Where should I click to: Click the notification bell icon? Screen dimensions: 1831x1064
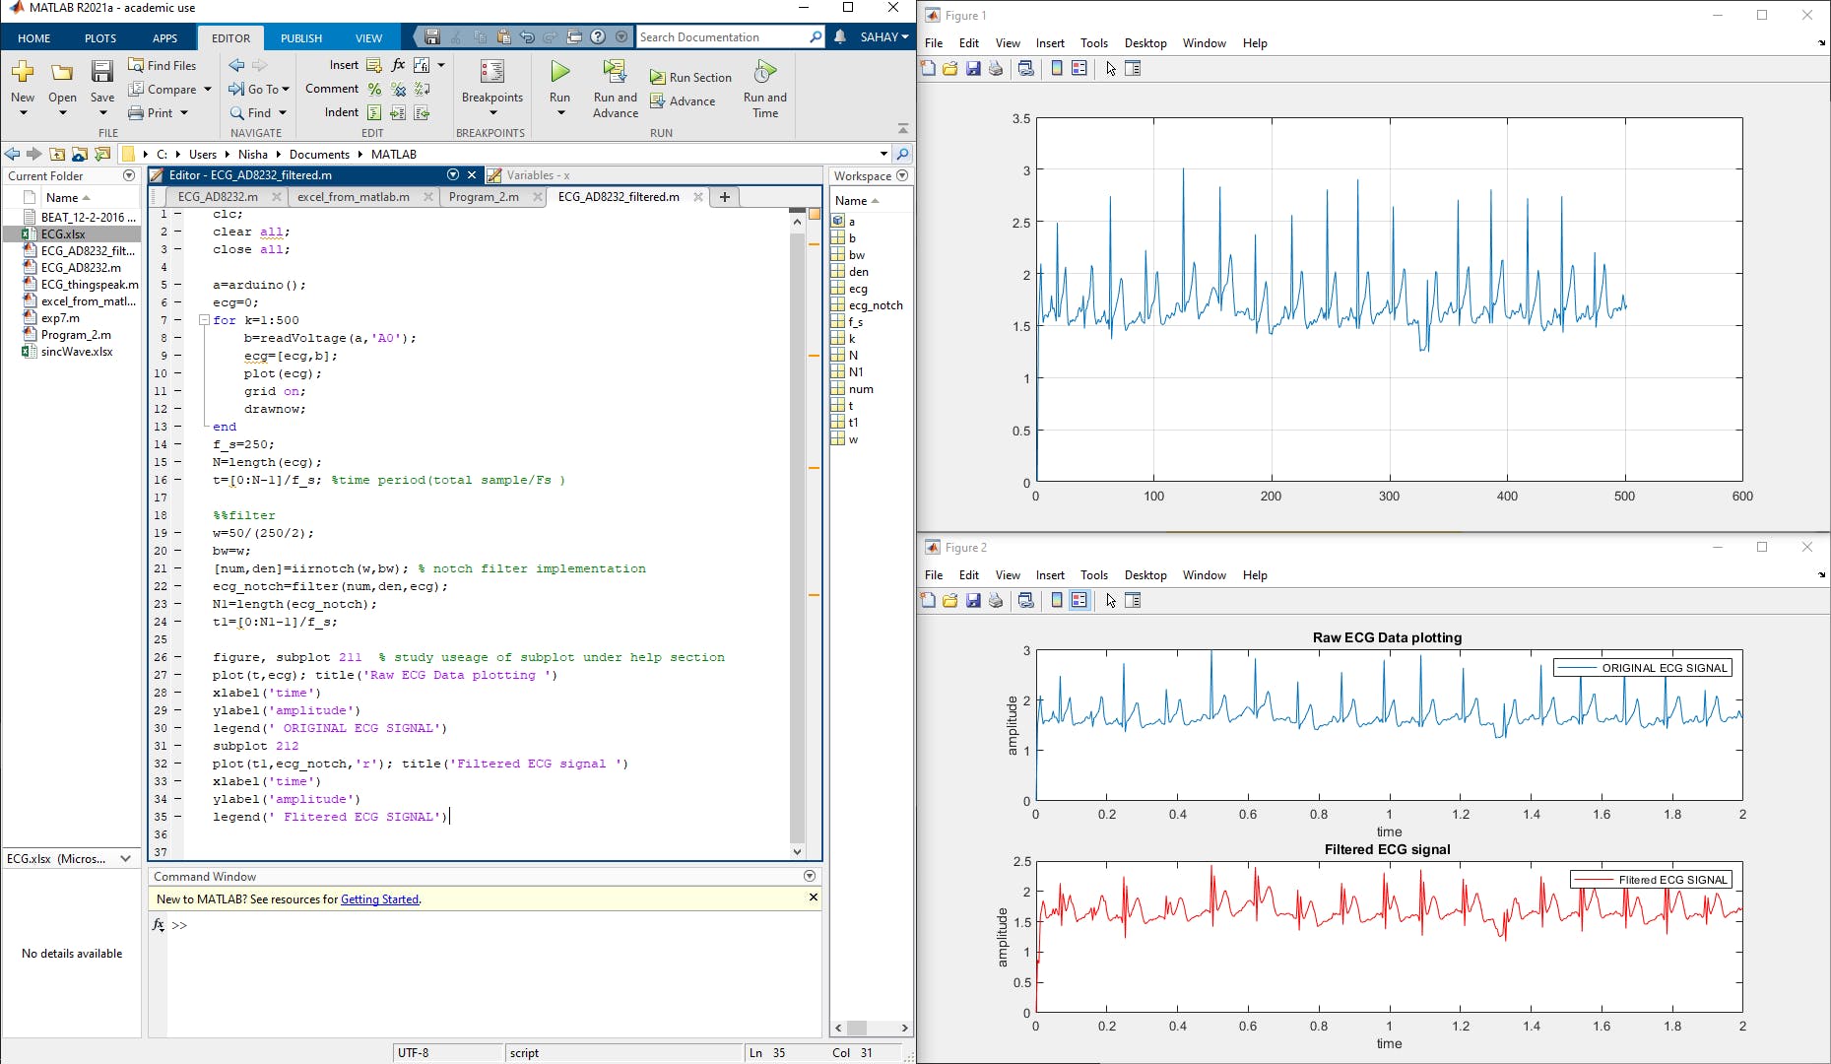pyautogui.click(x=839, y=36)
